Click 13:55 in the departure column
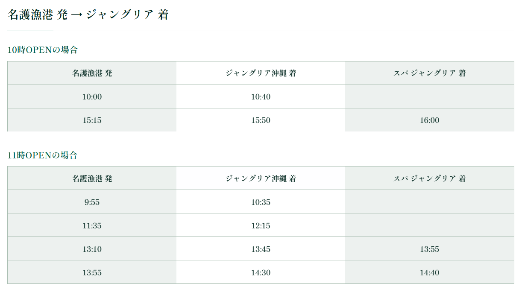Image resolution: width=519 pixels, height=292 pixels. [92, 273]
